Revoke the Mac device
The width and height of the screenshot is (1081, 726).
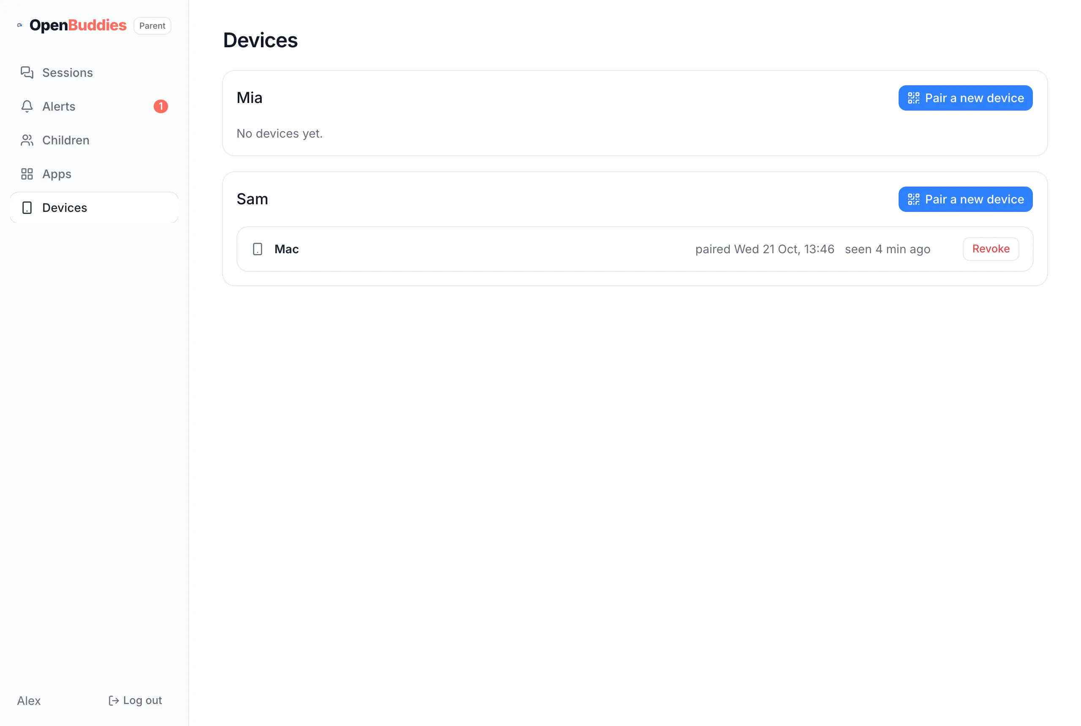coord(991,249)
